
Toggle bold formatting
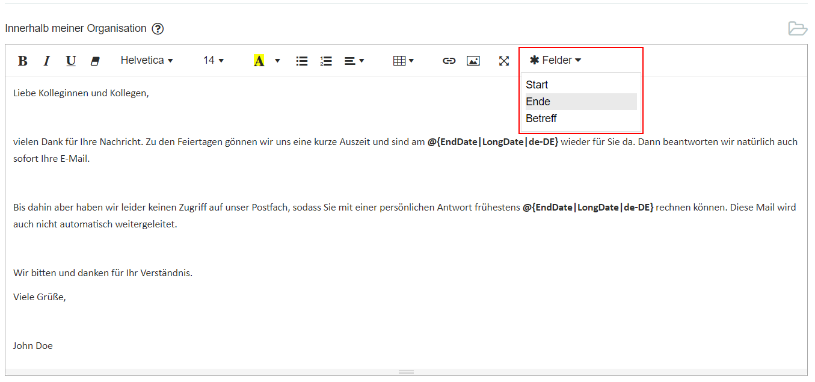pos(23,61)
